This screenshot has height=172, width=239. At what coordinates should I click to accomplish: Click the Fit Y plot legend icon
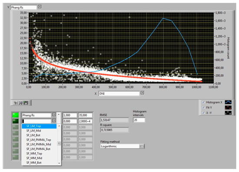pyautogui.click(x=228, y=108)
